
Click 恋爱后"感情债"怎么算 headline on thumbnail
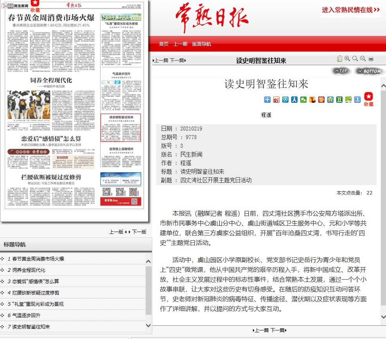pyautogui.click(x=51, y=139)
